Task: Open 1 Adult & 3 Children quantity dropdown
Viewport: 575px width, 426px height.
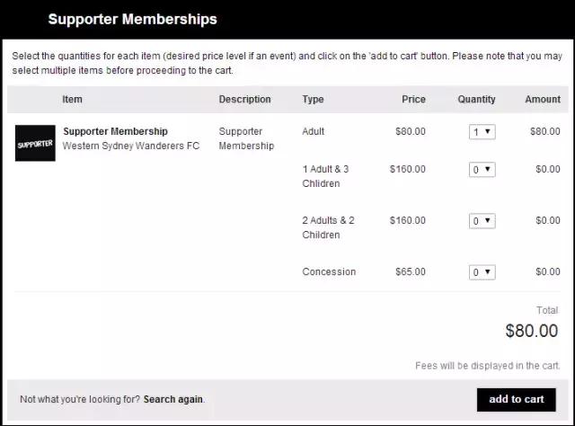Action: click(482, 169)
